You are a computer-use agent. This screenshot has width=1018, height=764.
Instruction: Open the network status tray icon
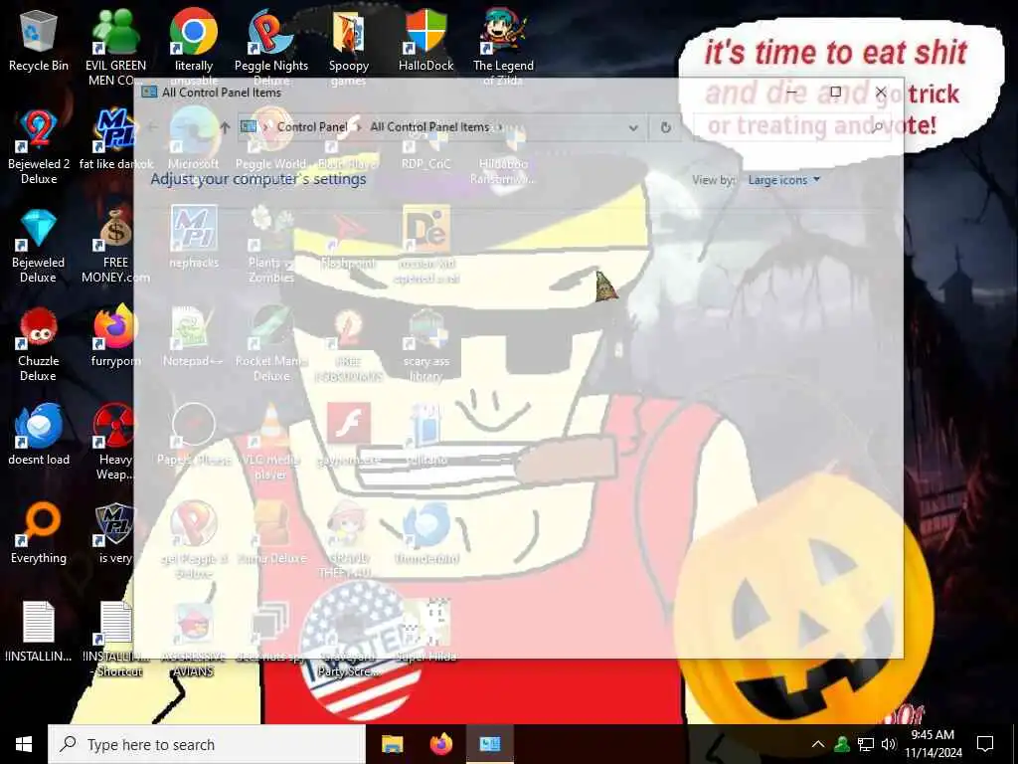click(866, 744)
